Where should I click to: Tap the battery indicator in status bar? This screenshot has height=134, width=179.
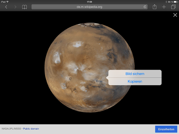[176, 2]
